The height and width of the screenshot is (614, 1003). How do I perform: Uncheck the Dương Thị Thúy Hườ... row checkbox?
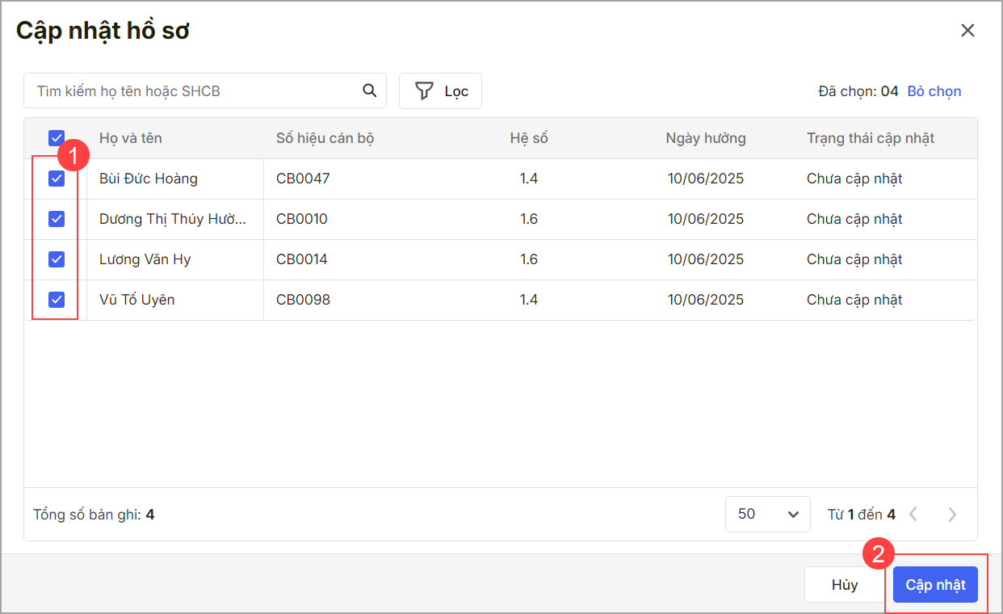[57, 219]
